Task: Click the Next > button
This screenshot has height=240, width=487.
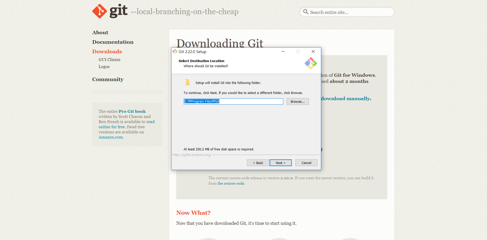Action: tap(280, 163)
